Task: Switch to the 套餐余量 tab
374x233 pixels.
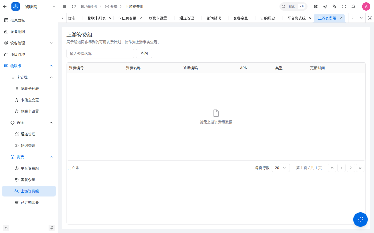Action: pyautogui.click(x=241, y=18)
